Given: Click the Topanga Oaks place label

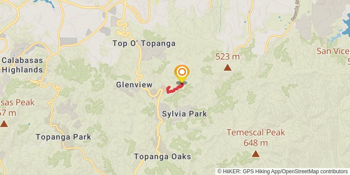Looking at the screenshot, I should [162, 157].
